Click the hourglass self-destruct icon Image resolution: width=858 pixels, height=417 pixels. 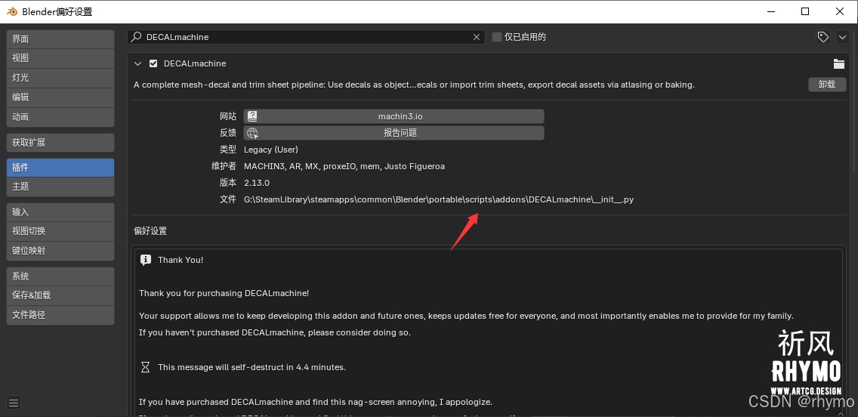(x=145, y=367)
